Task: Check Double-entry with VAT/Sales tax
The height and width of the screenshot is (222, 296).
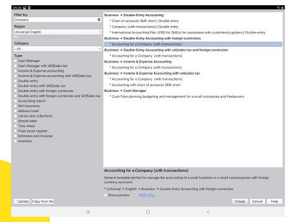Action: (x=16, y=86)
